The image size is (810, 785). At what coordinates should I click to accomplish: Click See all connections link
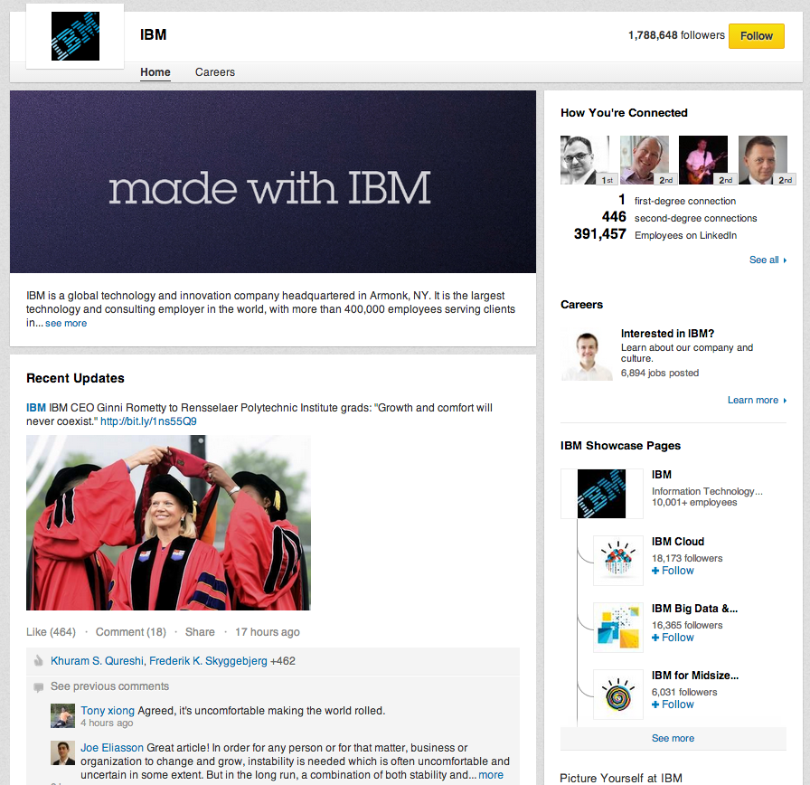(764, 260)
